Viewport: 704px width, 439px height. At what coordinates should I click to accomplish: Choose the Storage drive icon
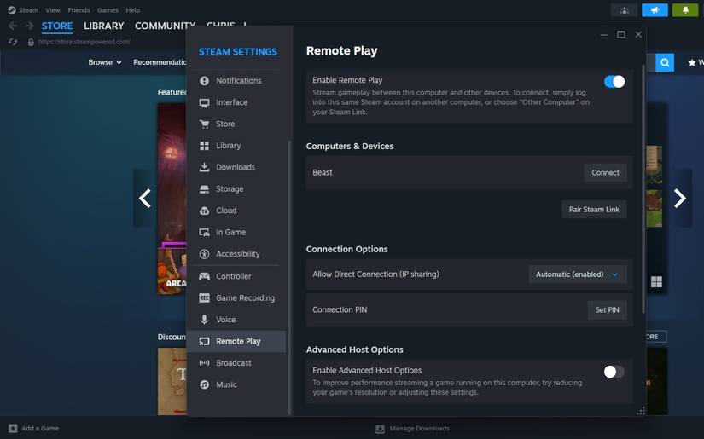(x=204, y=189)
